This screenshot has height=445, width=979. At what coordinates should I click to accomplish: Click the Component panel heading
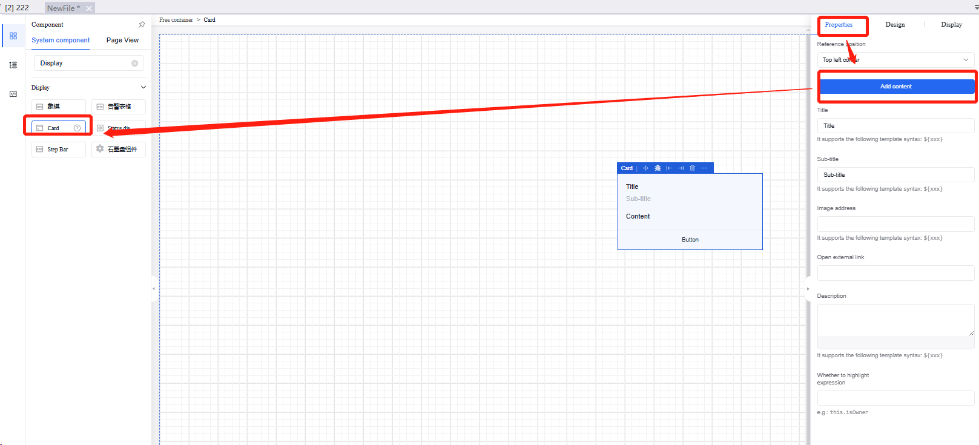tap(47, 25)
